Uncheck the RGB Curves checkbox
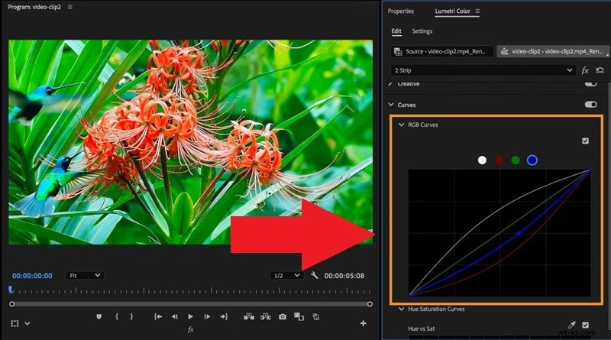611x340 pixels. tap(585, 141)
